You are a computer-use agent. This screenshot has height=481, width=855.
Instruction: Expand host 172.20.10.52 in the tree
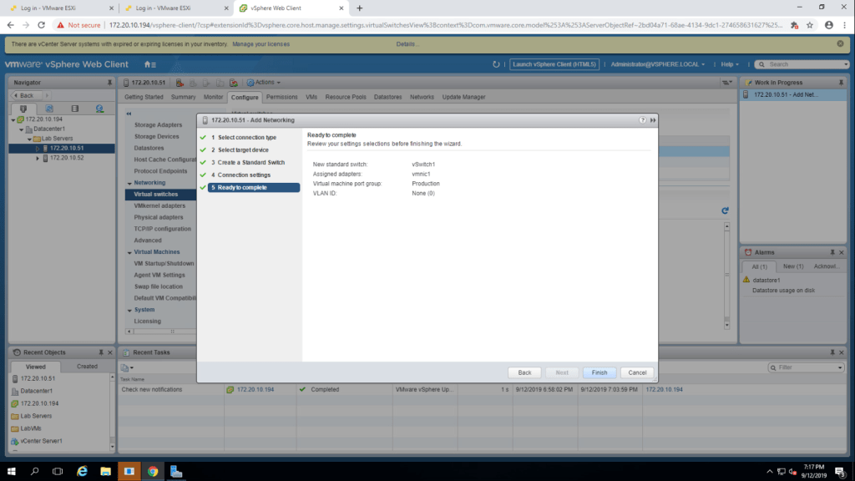[38, 157]
